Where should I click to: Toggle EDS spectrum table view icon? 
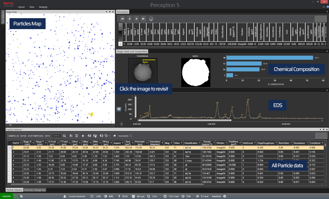119,109
